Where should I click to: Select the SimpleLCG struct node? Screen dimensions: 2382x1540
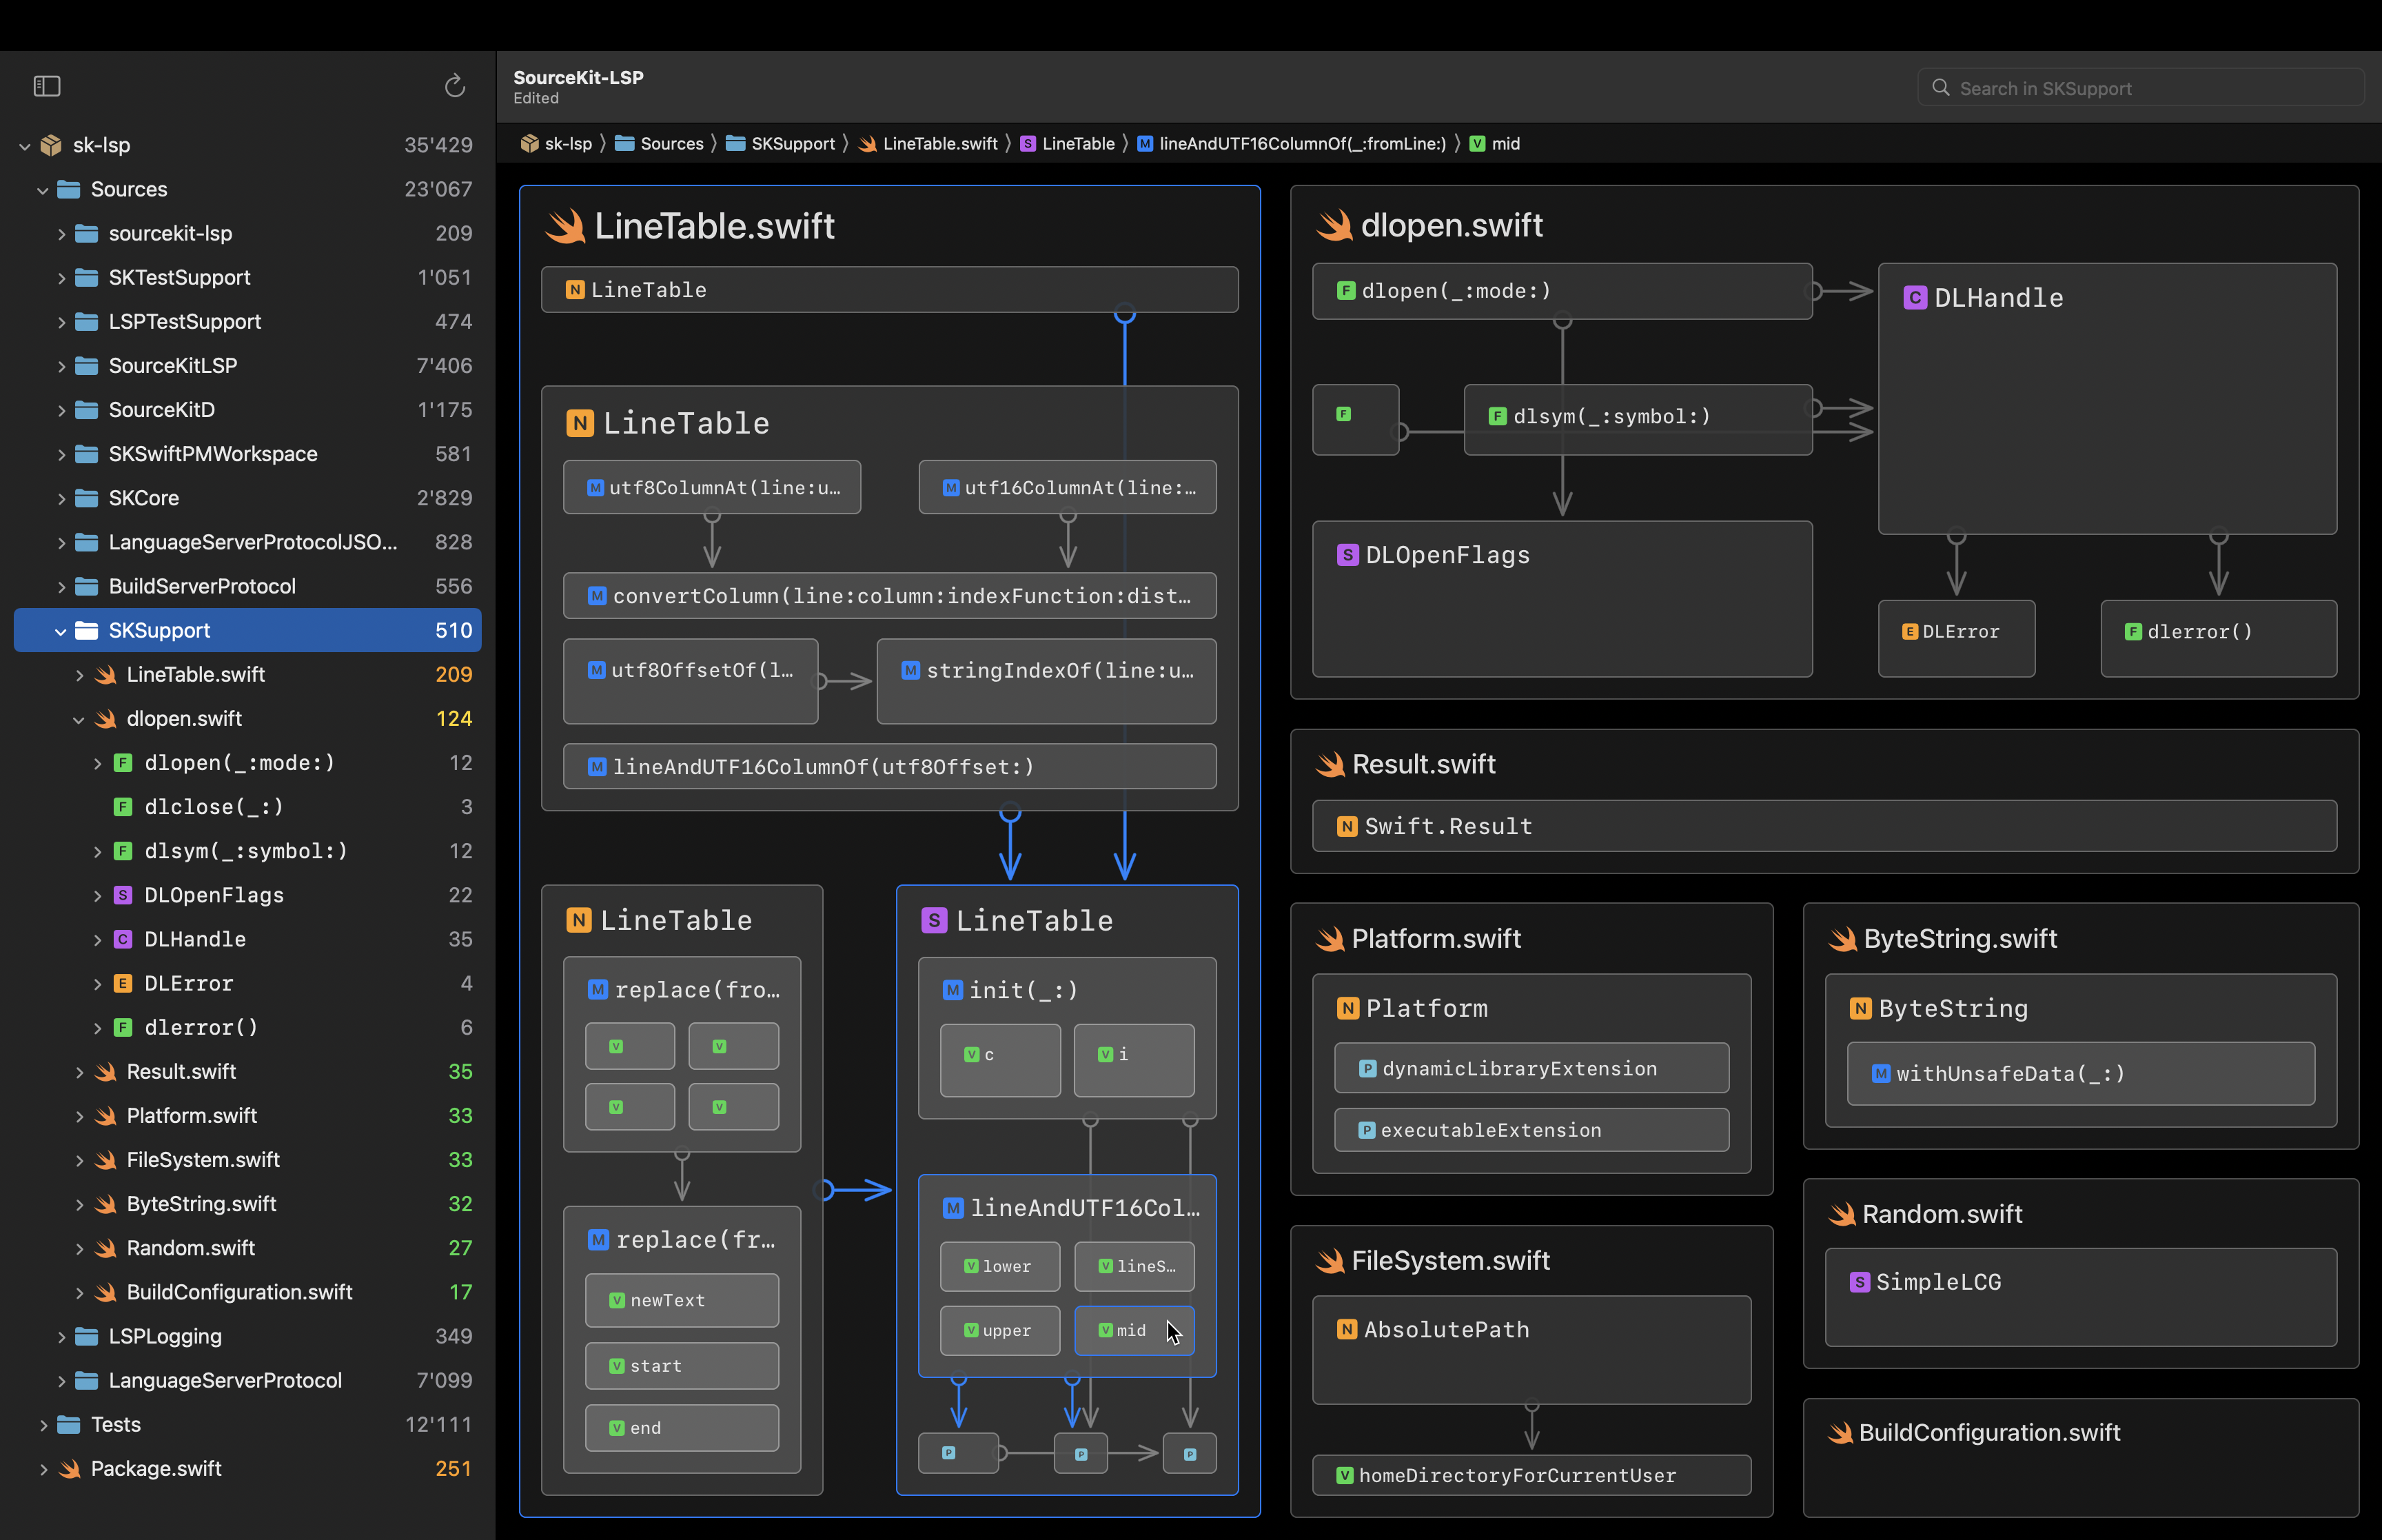pos(2081,1297)
